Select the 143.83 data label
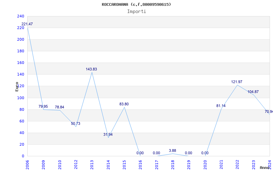The height and width of the screenshot is (171, 273). (x=91, y=69)
